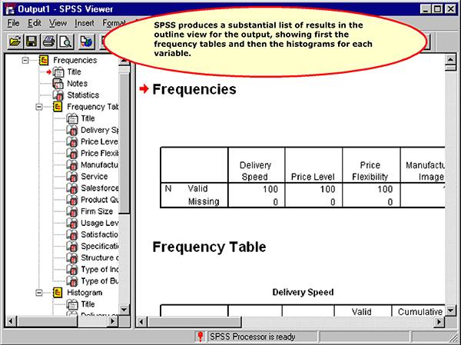Collapse the Histogram outline node

tap(39, 293)
